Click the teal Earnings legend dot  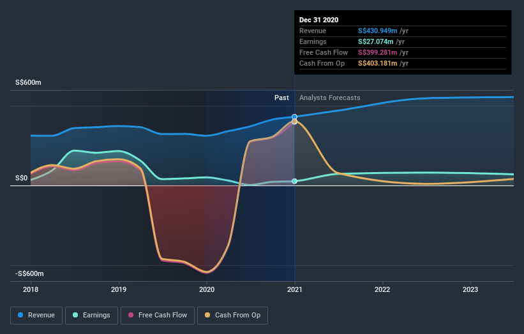(75, 315)
